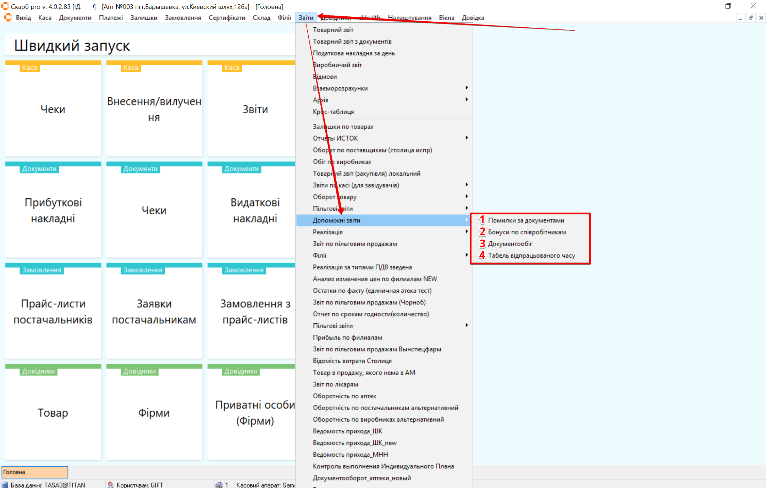Open the Документи menu
Screen dimensions: 766x488
pos(75,18)
